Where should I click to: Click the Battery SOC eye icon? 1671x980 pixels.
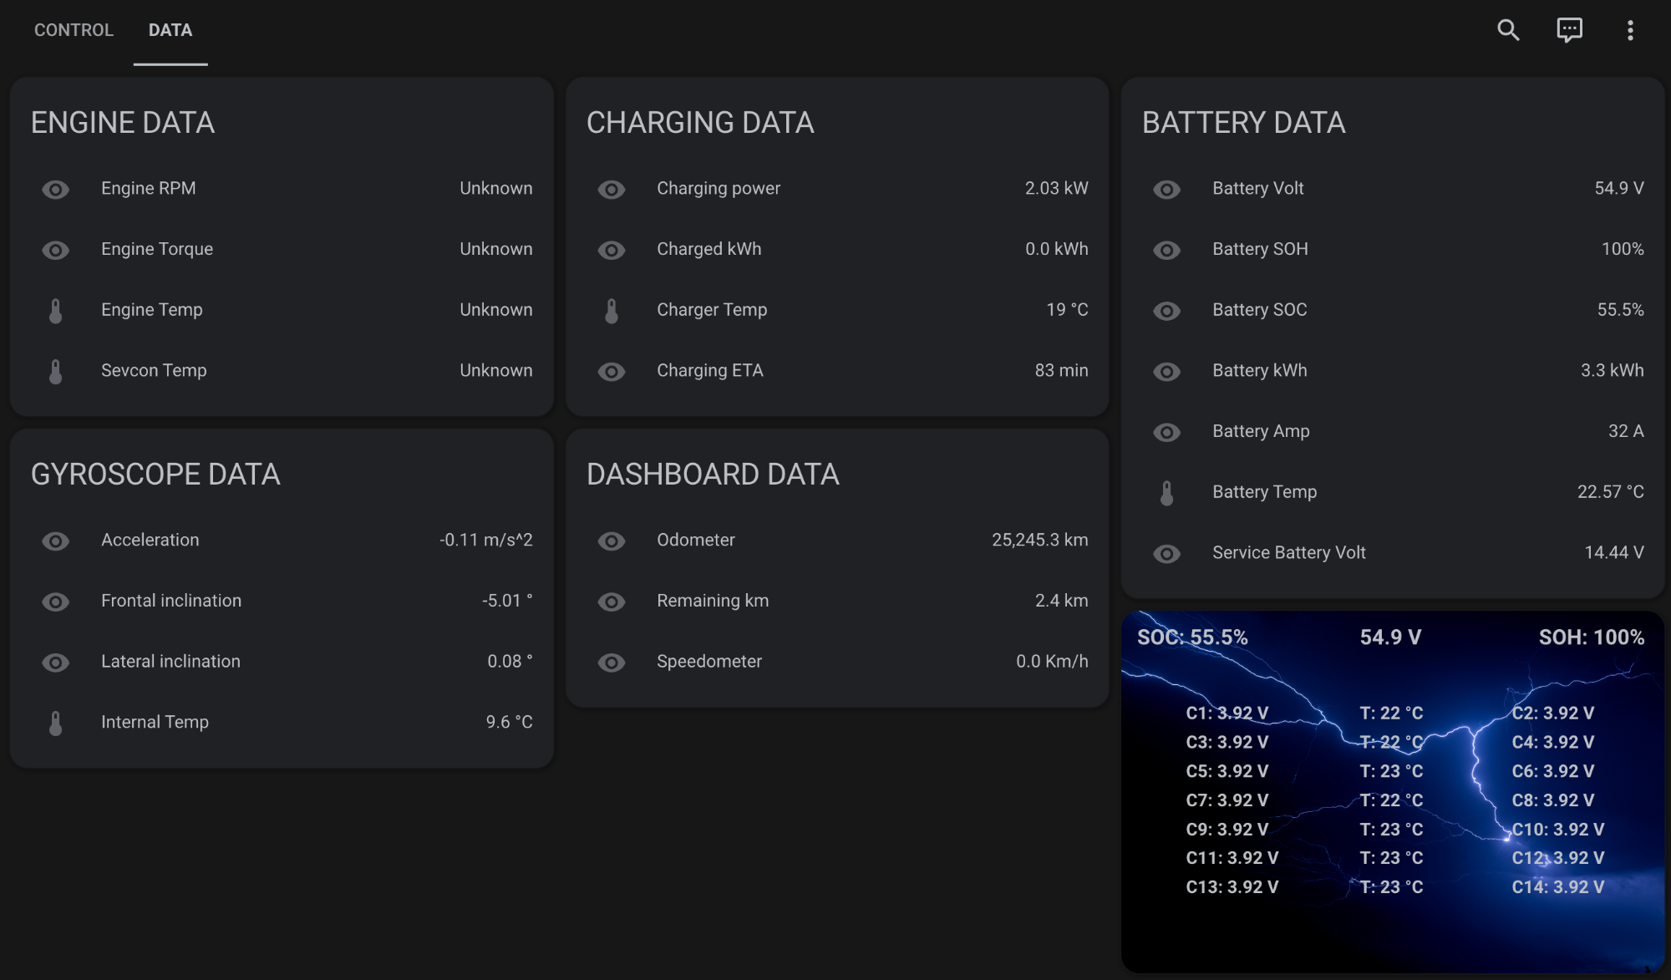(x=1167, y=311)
